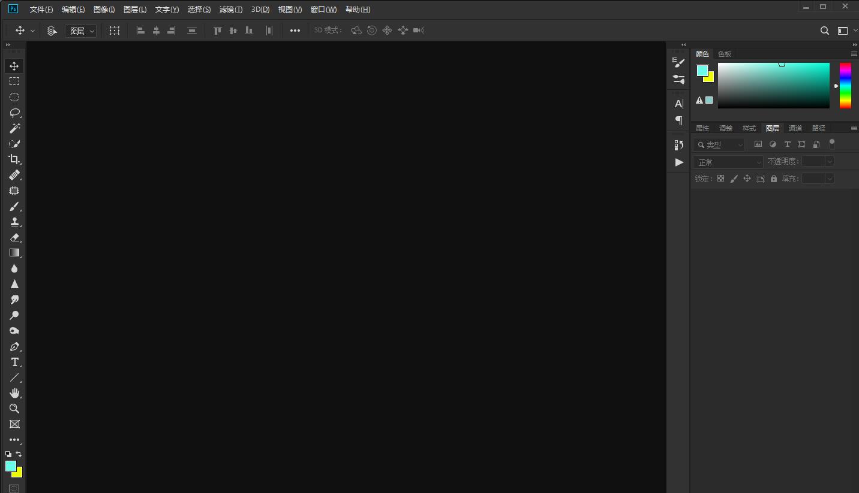Select the Quick Selection tool
The height and width of the screenshot is (493, 859).
click(14, 144)
